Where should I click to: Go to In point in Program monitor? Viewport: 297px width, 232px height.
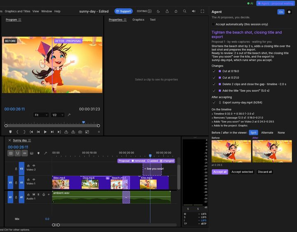point(31,132)
